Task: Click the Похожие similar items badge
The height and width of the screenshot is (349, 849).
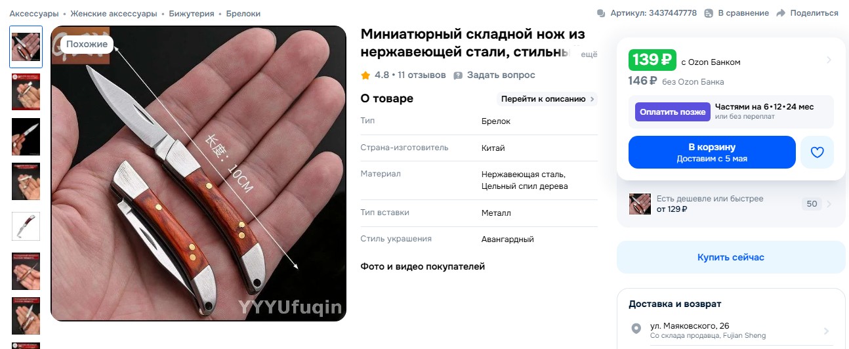Action: pos(87,44)
